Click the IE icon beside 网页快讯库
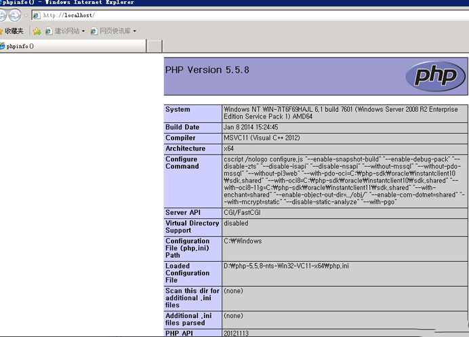Viewport: 469px width, 337px height. [x=94, y=31]
